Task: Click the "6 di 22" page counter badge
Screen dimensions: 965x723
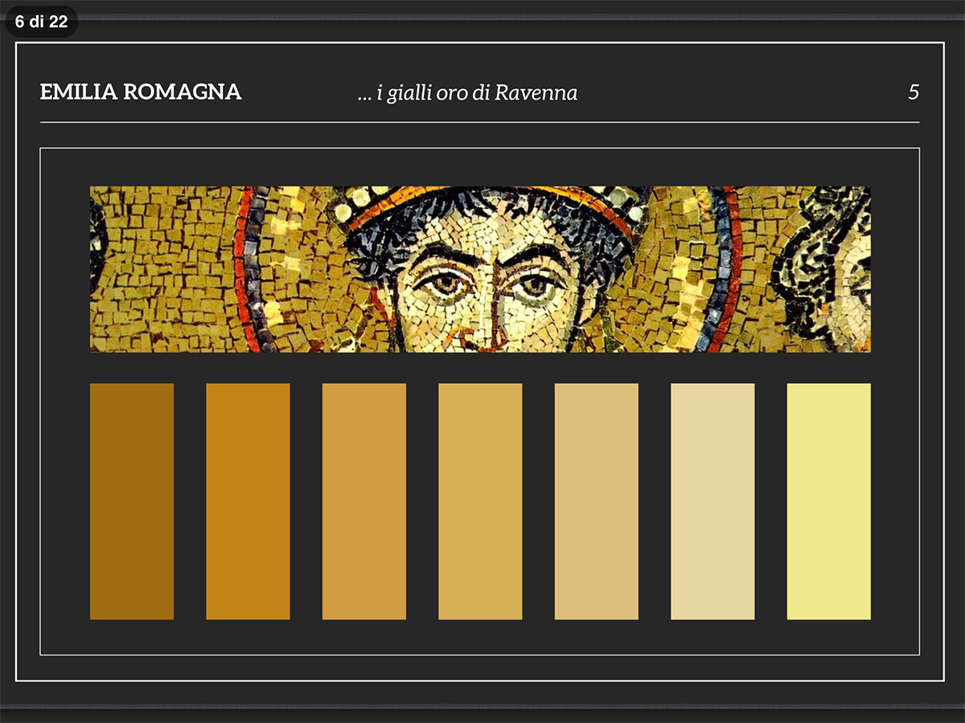Action: coord(41,22)
